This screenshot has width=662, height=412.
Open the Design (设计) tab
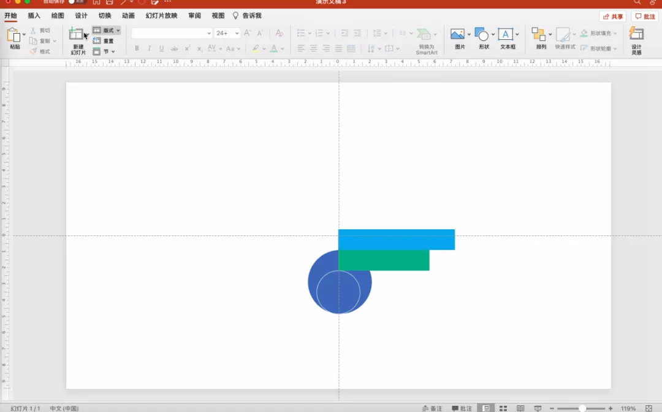(81, 15)
